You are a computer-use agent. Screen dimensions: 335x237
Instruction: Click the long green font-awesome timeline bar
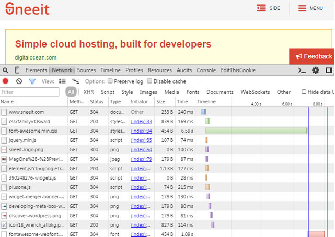click(x=256, y=131)
